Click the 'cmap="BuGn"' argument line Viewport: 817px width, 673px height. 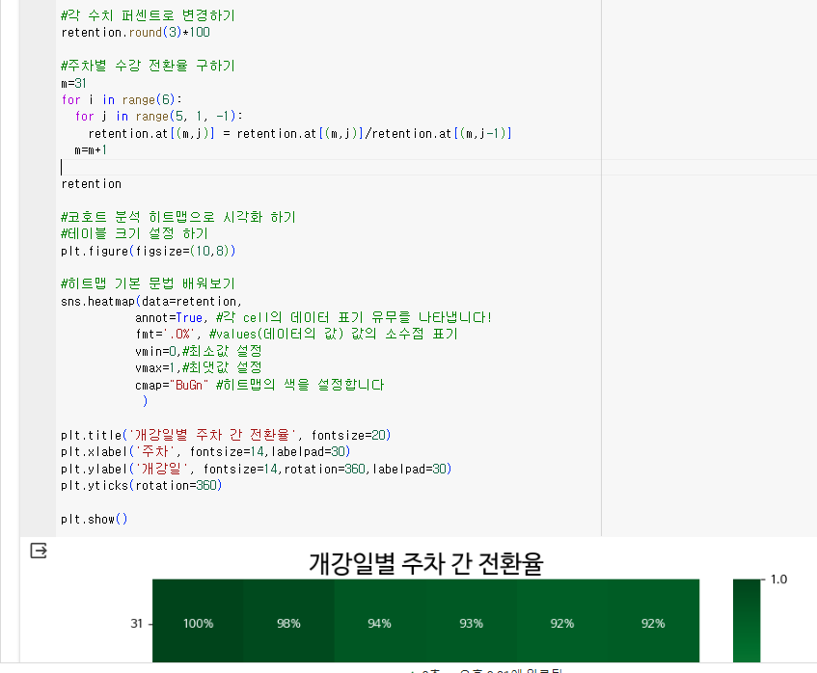pyautogui.click(x=259, y=385)
